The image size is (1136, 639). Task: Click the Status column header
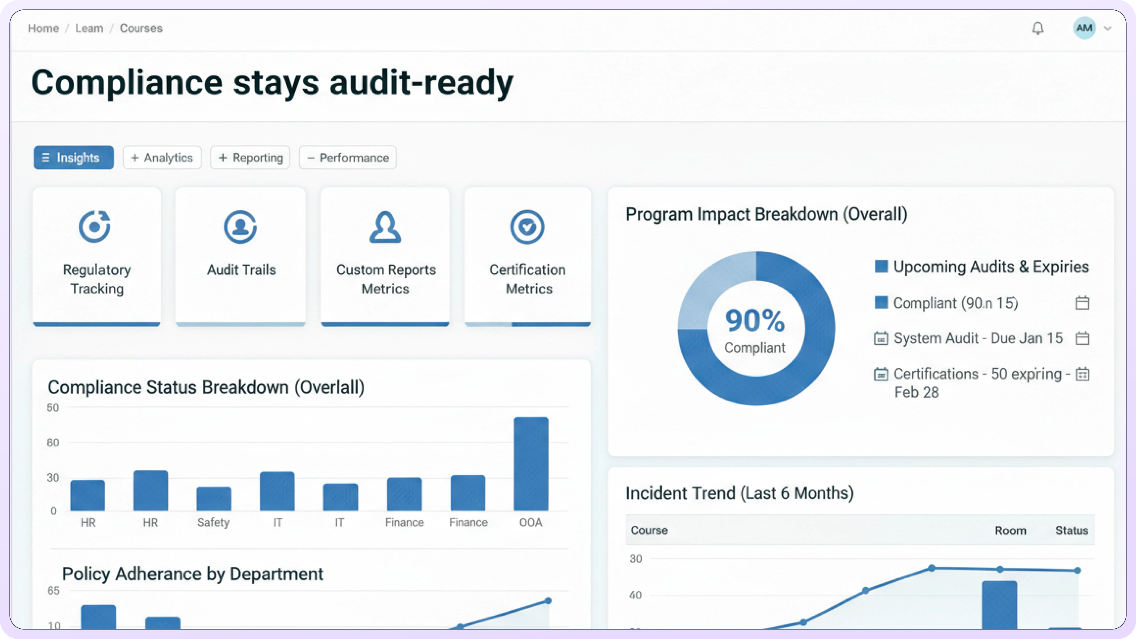(1072, 530)
